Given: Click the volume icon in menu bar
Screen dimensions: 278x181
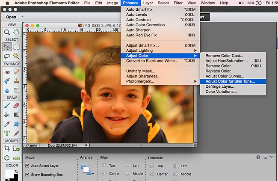Looking at the screenshot, I should pos(241,3).
